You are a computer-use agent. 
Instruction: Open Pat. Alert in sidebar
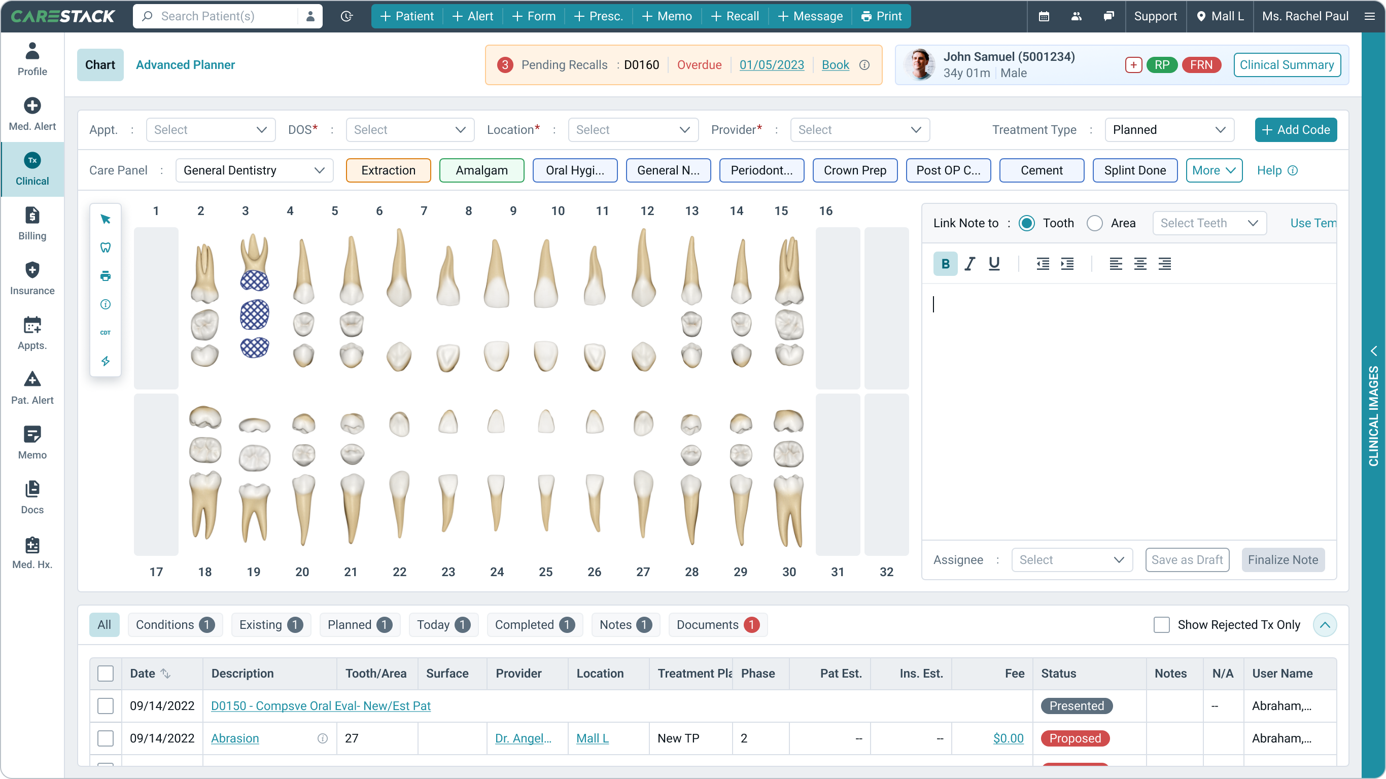coord(32,388)
